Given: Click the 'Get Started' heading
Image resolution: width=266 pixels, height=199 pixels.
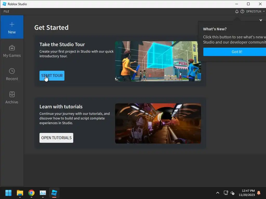Looking at the screenshot, I should point(51,27).
